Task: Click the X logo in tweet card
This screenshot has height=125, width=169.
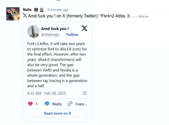Action: (85, 28)
